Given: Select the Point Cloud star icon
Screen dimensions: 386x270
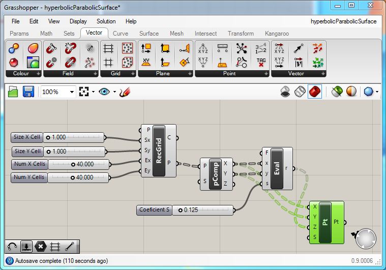Looking at the screenshot, I should [x=242, y=48].
